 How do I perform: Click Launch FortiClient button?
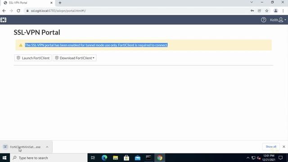point(33,58)
